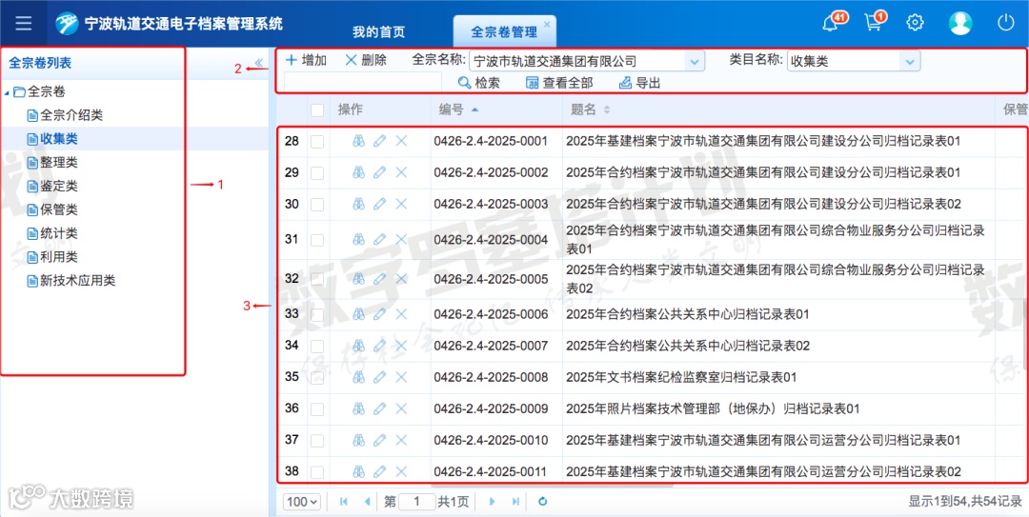The image size is (1029, 517).
Task: Select 整理类 in the tree
Action: pos(59,163)
